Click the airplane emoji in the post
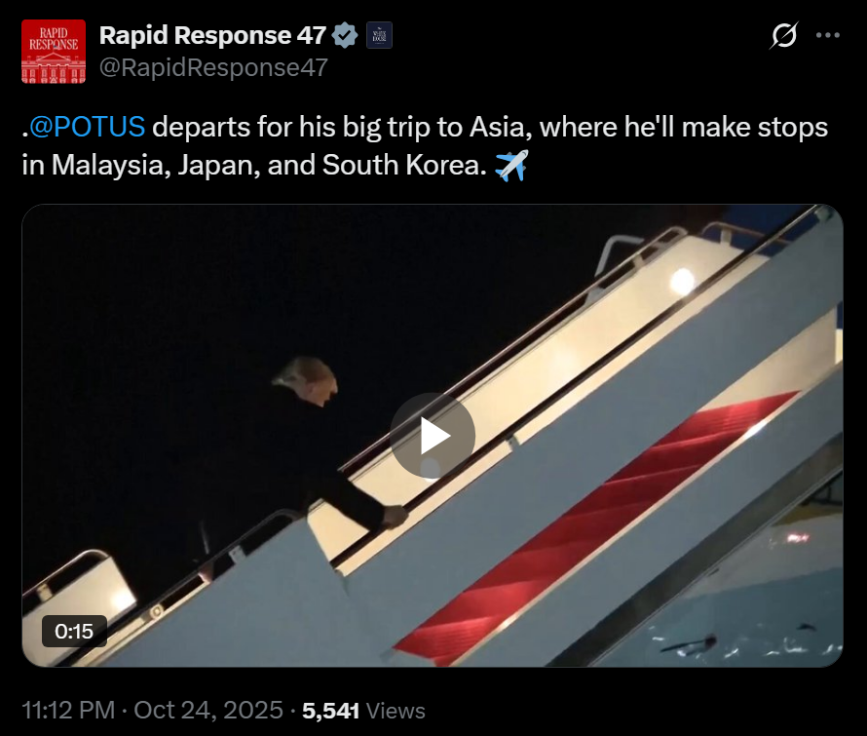867x736 pixels. click(510, 165)
